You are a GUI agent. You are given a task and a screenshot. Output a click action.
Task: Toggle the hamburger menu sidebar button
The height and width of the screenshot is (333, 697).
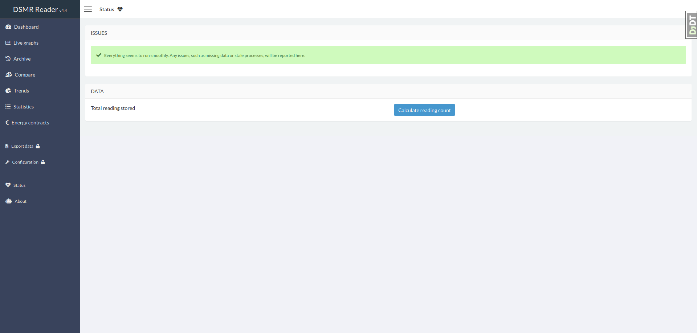point(88,9)
